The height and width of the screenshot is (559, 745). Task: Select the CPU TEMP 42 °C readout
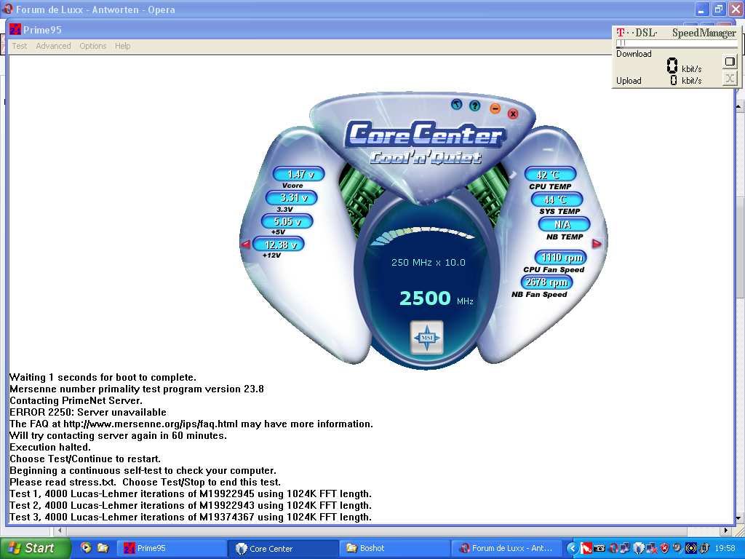550,175
